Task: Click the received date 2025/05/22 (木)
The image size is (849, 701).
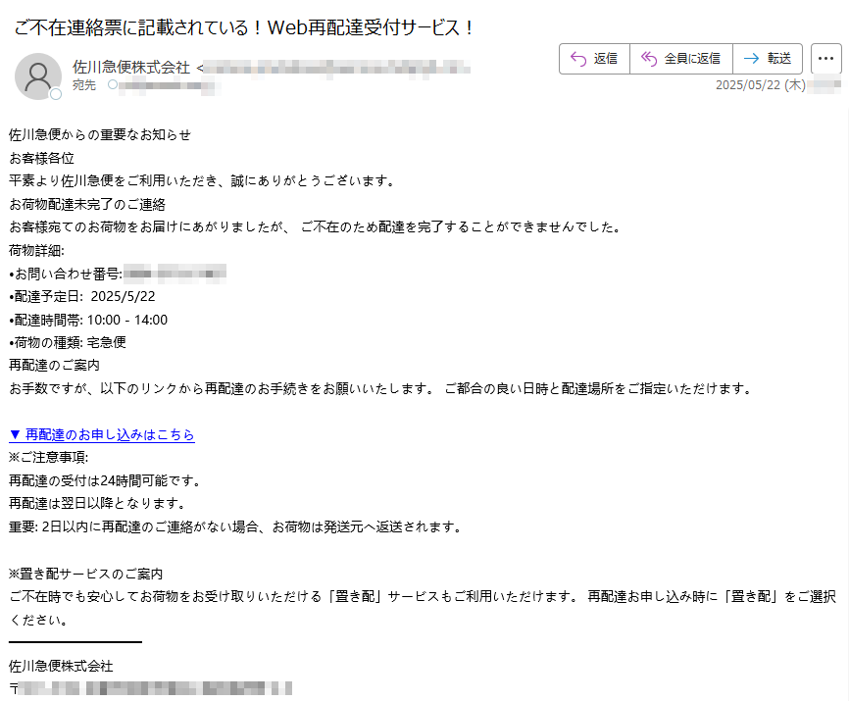Action: point(760,85)
